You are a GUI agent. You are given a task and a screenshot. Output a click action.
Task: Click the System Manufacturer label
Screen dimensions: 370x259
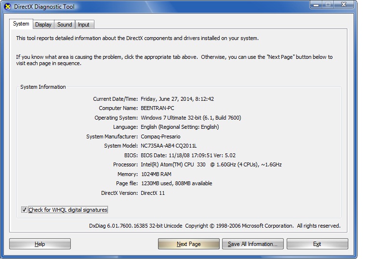tap(112, 136)
